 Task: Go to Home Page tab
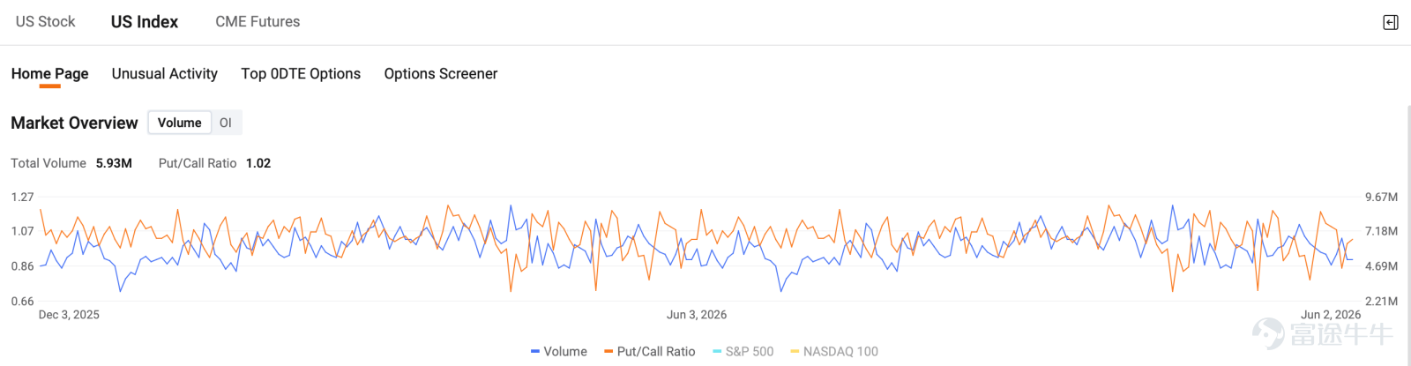(49, 73)
